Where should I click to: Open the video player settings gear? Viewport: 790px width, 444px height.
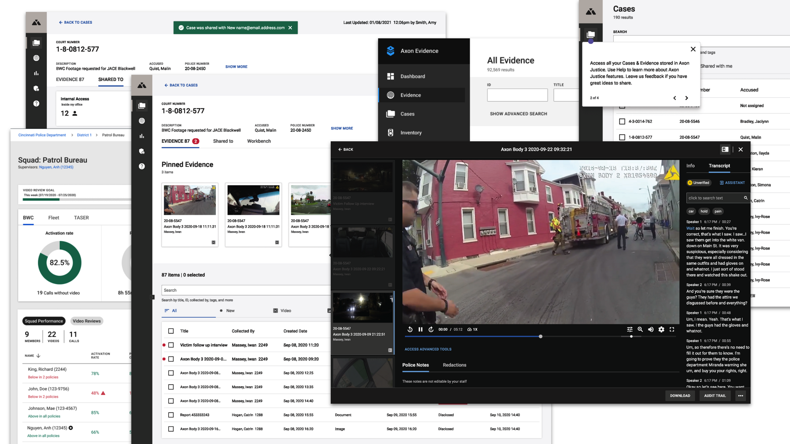point(661,329)
